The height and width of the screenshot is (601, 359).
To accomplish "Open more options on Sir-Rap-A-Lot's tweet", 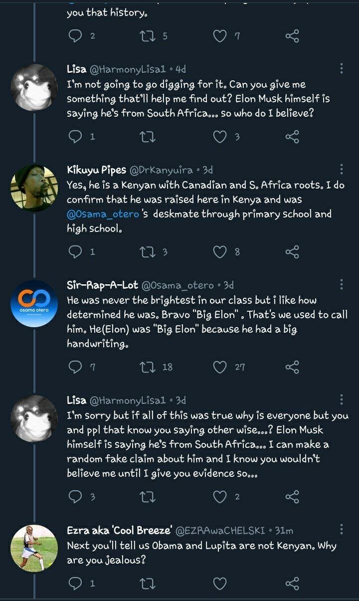I will click(342, 285).
